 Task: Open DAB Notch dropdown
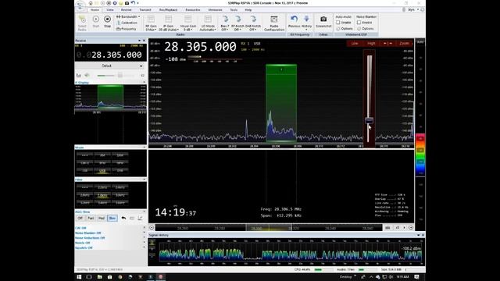click(253, 23)
